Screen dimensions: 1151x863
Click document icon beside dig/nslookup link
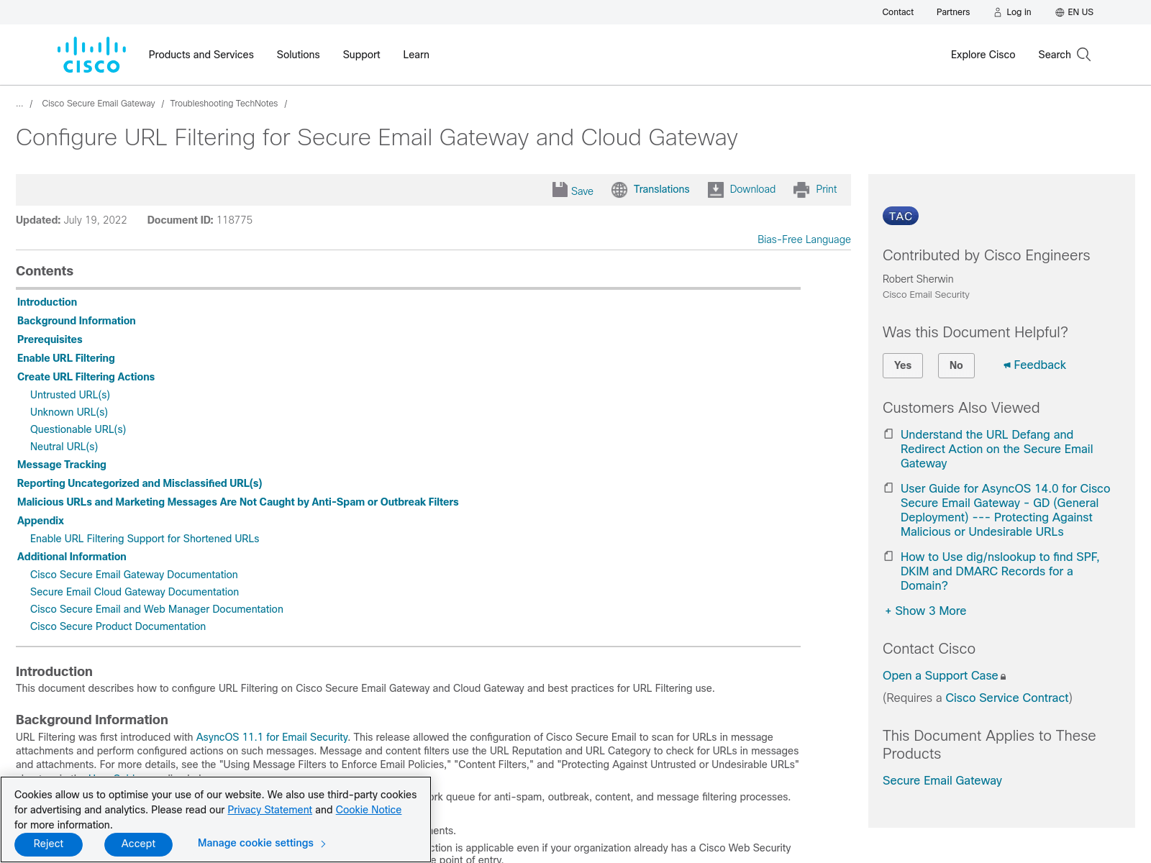(888, 557)
